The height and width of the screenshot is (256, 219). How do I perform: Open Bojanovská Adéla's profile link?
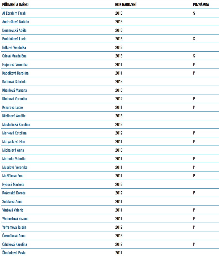coord(14,30)
